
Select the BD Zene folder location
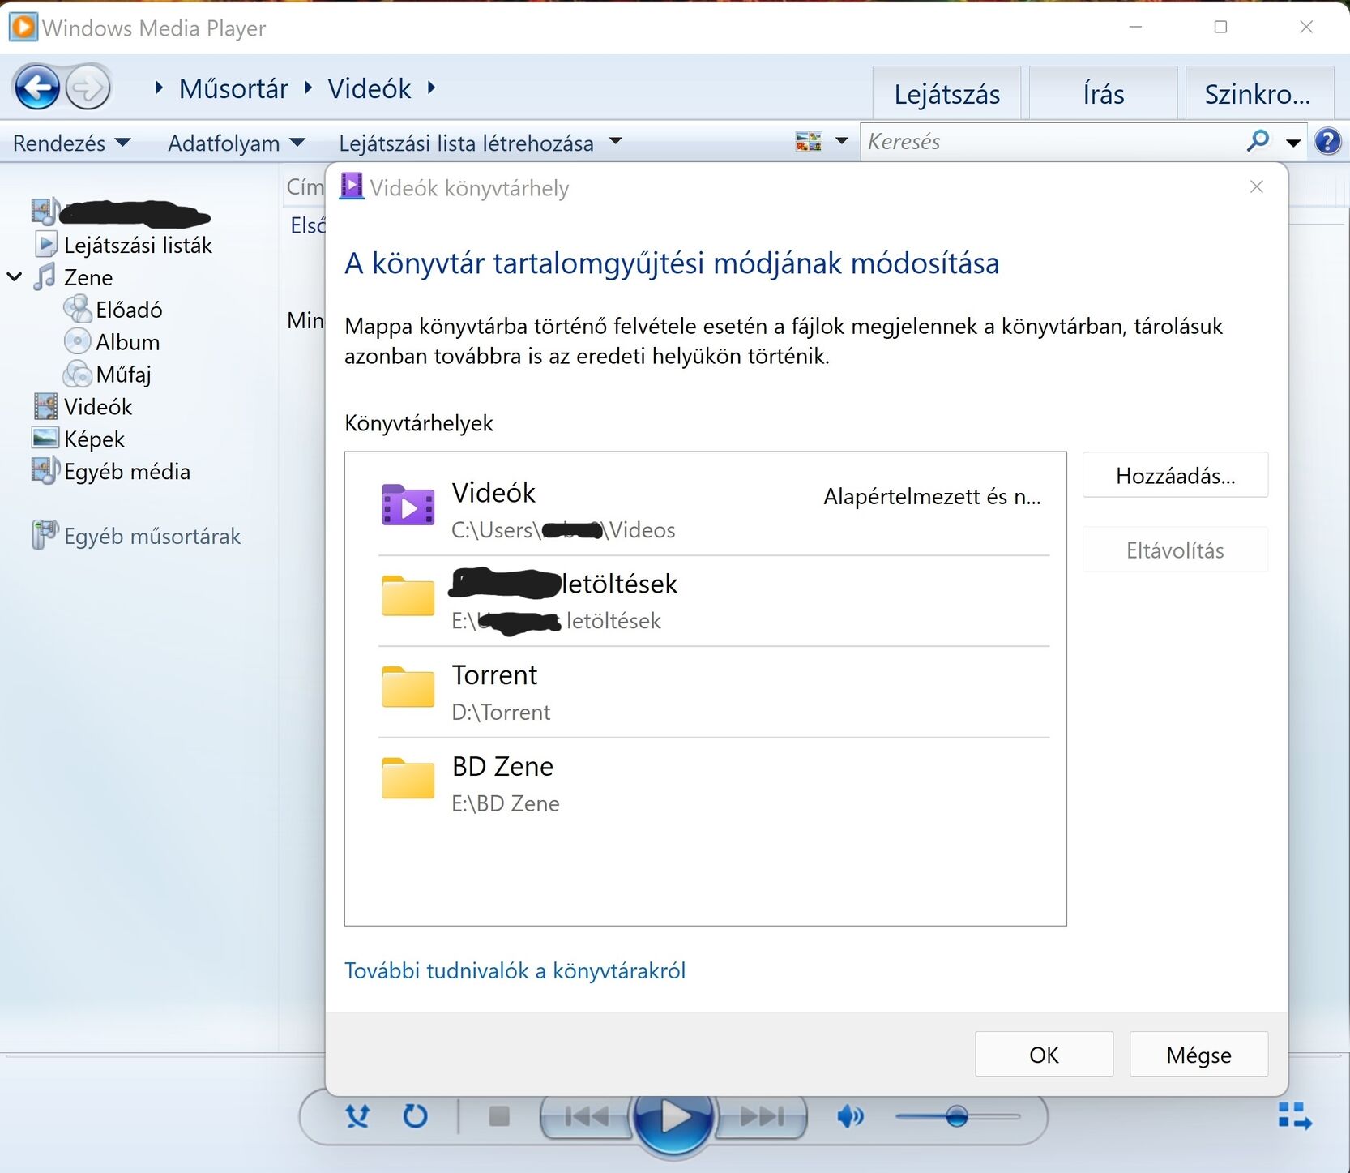coord(713,784)
